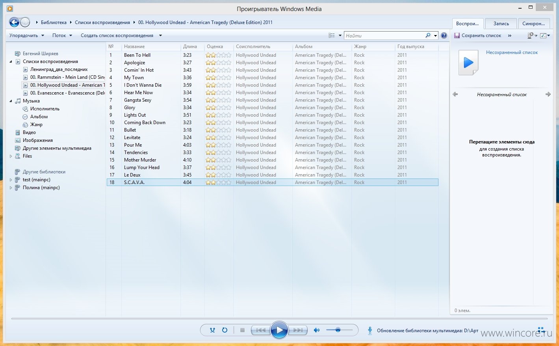Image resolution: width=559 pixels, height=346 pixels.
Task: Open the list options checkmark icon
Action: click(545, 35)
